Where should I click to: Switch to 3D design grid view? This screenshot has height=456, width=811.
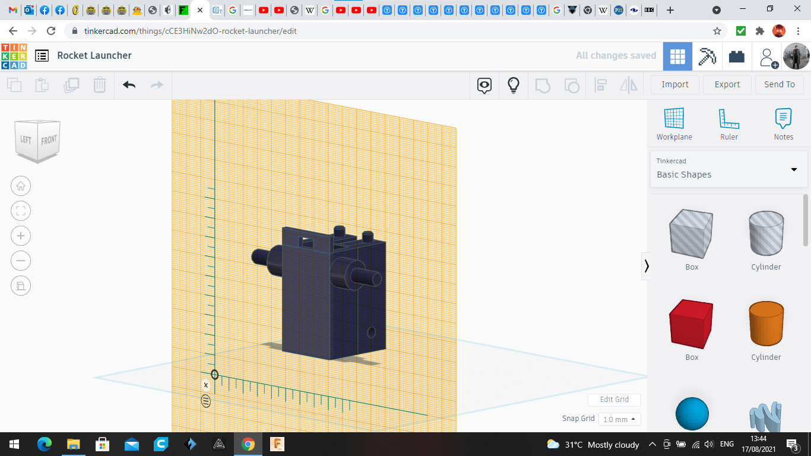point(677,56)
